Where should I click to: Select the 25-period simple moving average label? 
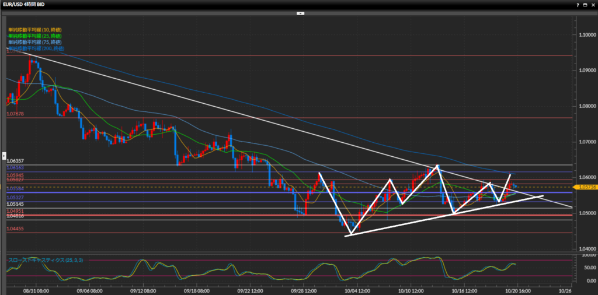(x=34, y=36)
